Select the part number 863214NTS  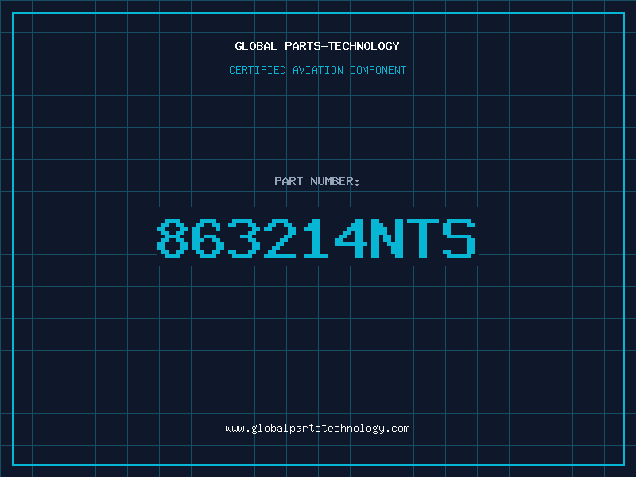click(316, 238)
